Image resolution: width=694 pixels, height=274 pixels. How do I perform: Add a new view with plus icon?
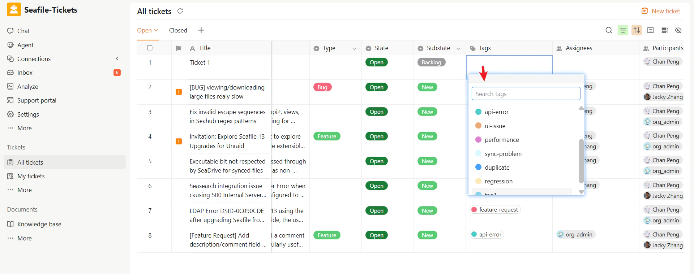point(201,30)
